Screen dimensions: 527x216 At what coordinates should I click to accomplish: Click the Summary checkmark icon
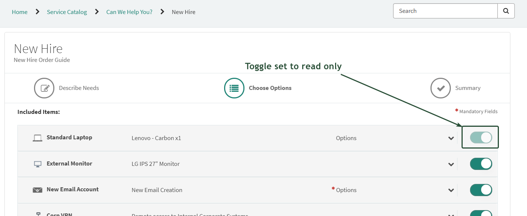(440, 88)
